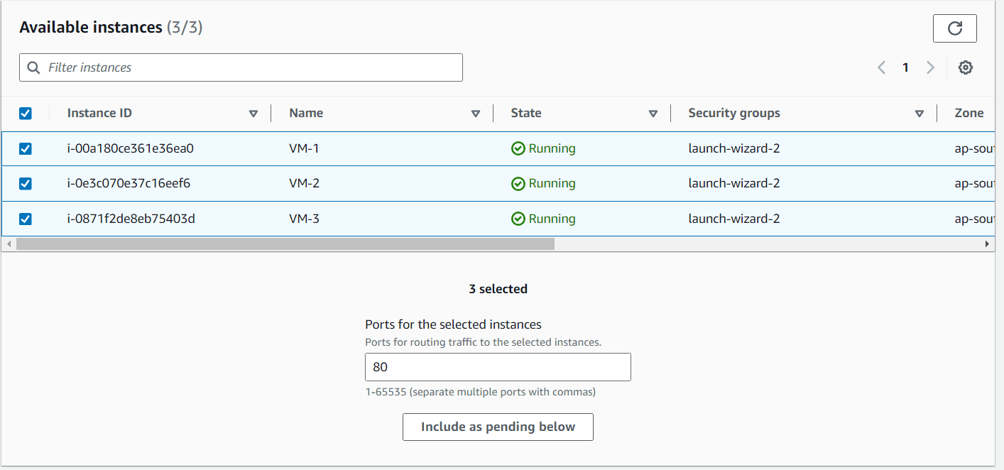
Task: Click the ports input showing 80
Action: coord(498,366)
